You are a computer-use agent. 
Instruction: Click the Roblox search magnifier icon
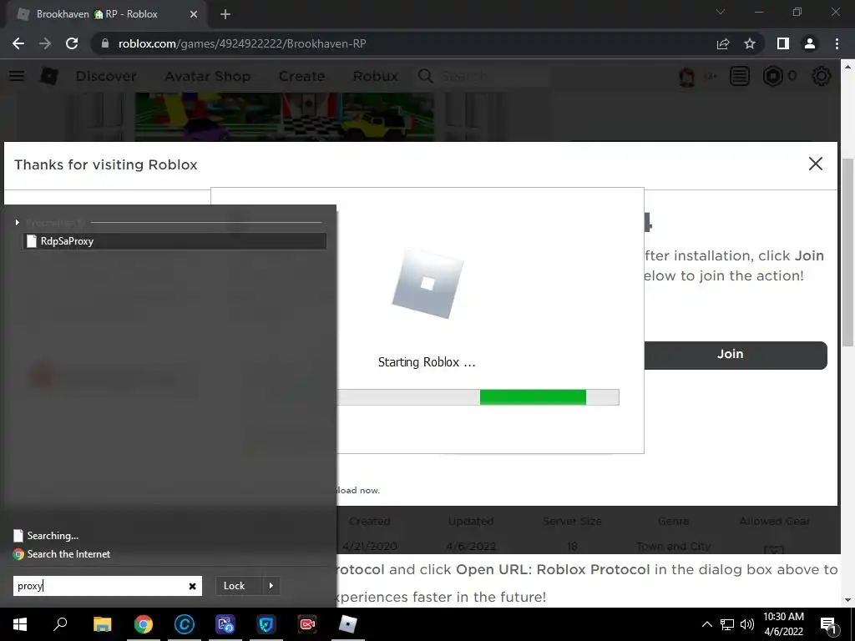pyautogui.click(x=426, y=76)
